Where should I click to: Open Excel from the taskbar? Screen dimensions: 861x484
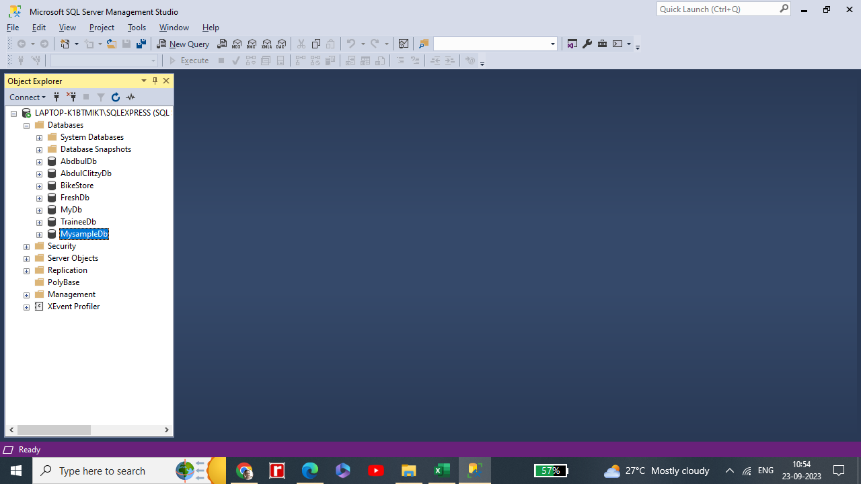click(x=442, y=471)
